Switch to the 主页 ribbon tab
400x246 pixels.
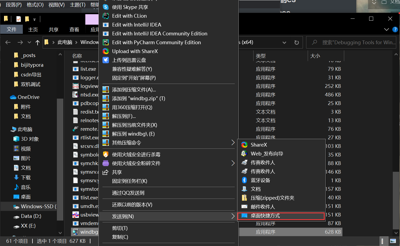(33, 29)
